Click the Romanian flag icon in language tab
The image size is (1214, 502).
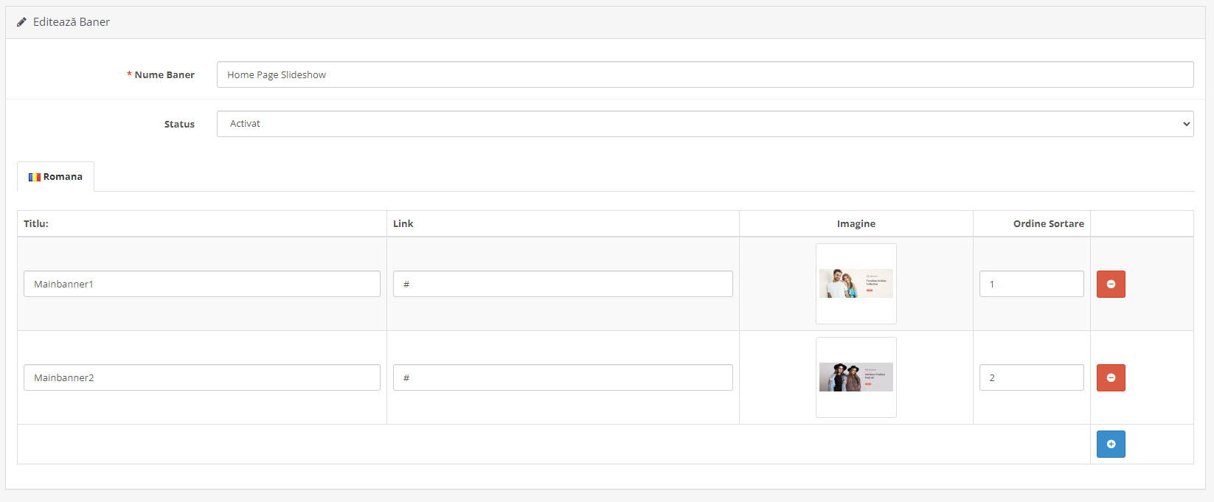pyautogui.click(x=34, y=177)
